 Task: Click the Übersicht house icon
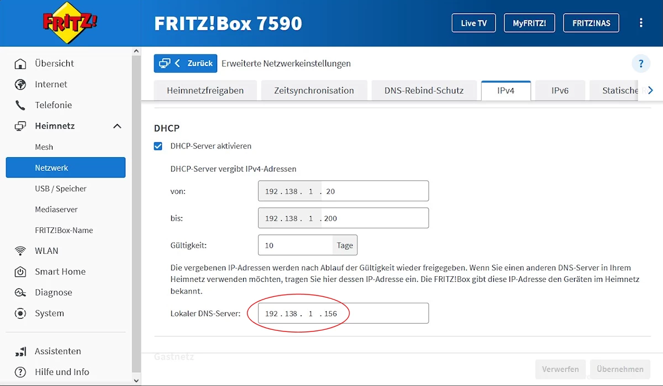pos(20,63)
